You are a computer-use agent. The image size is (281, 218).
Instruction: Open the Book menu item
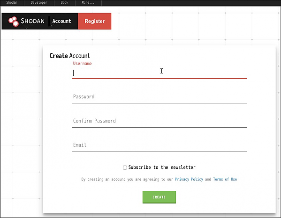click(64, 2)
